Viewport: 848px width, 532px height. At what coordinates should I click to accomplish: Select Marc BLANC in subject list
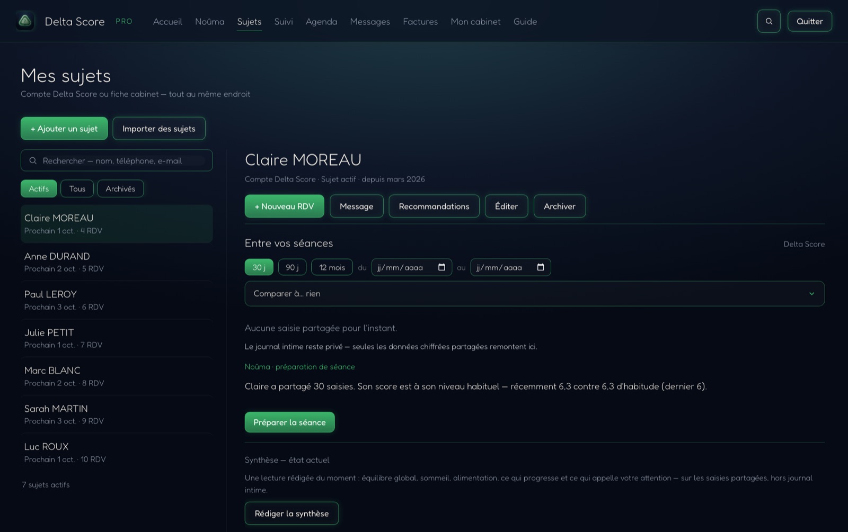117,376
